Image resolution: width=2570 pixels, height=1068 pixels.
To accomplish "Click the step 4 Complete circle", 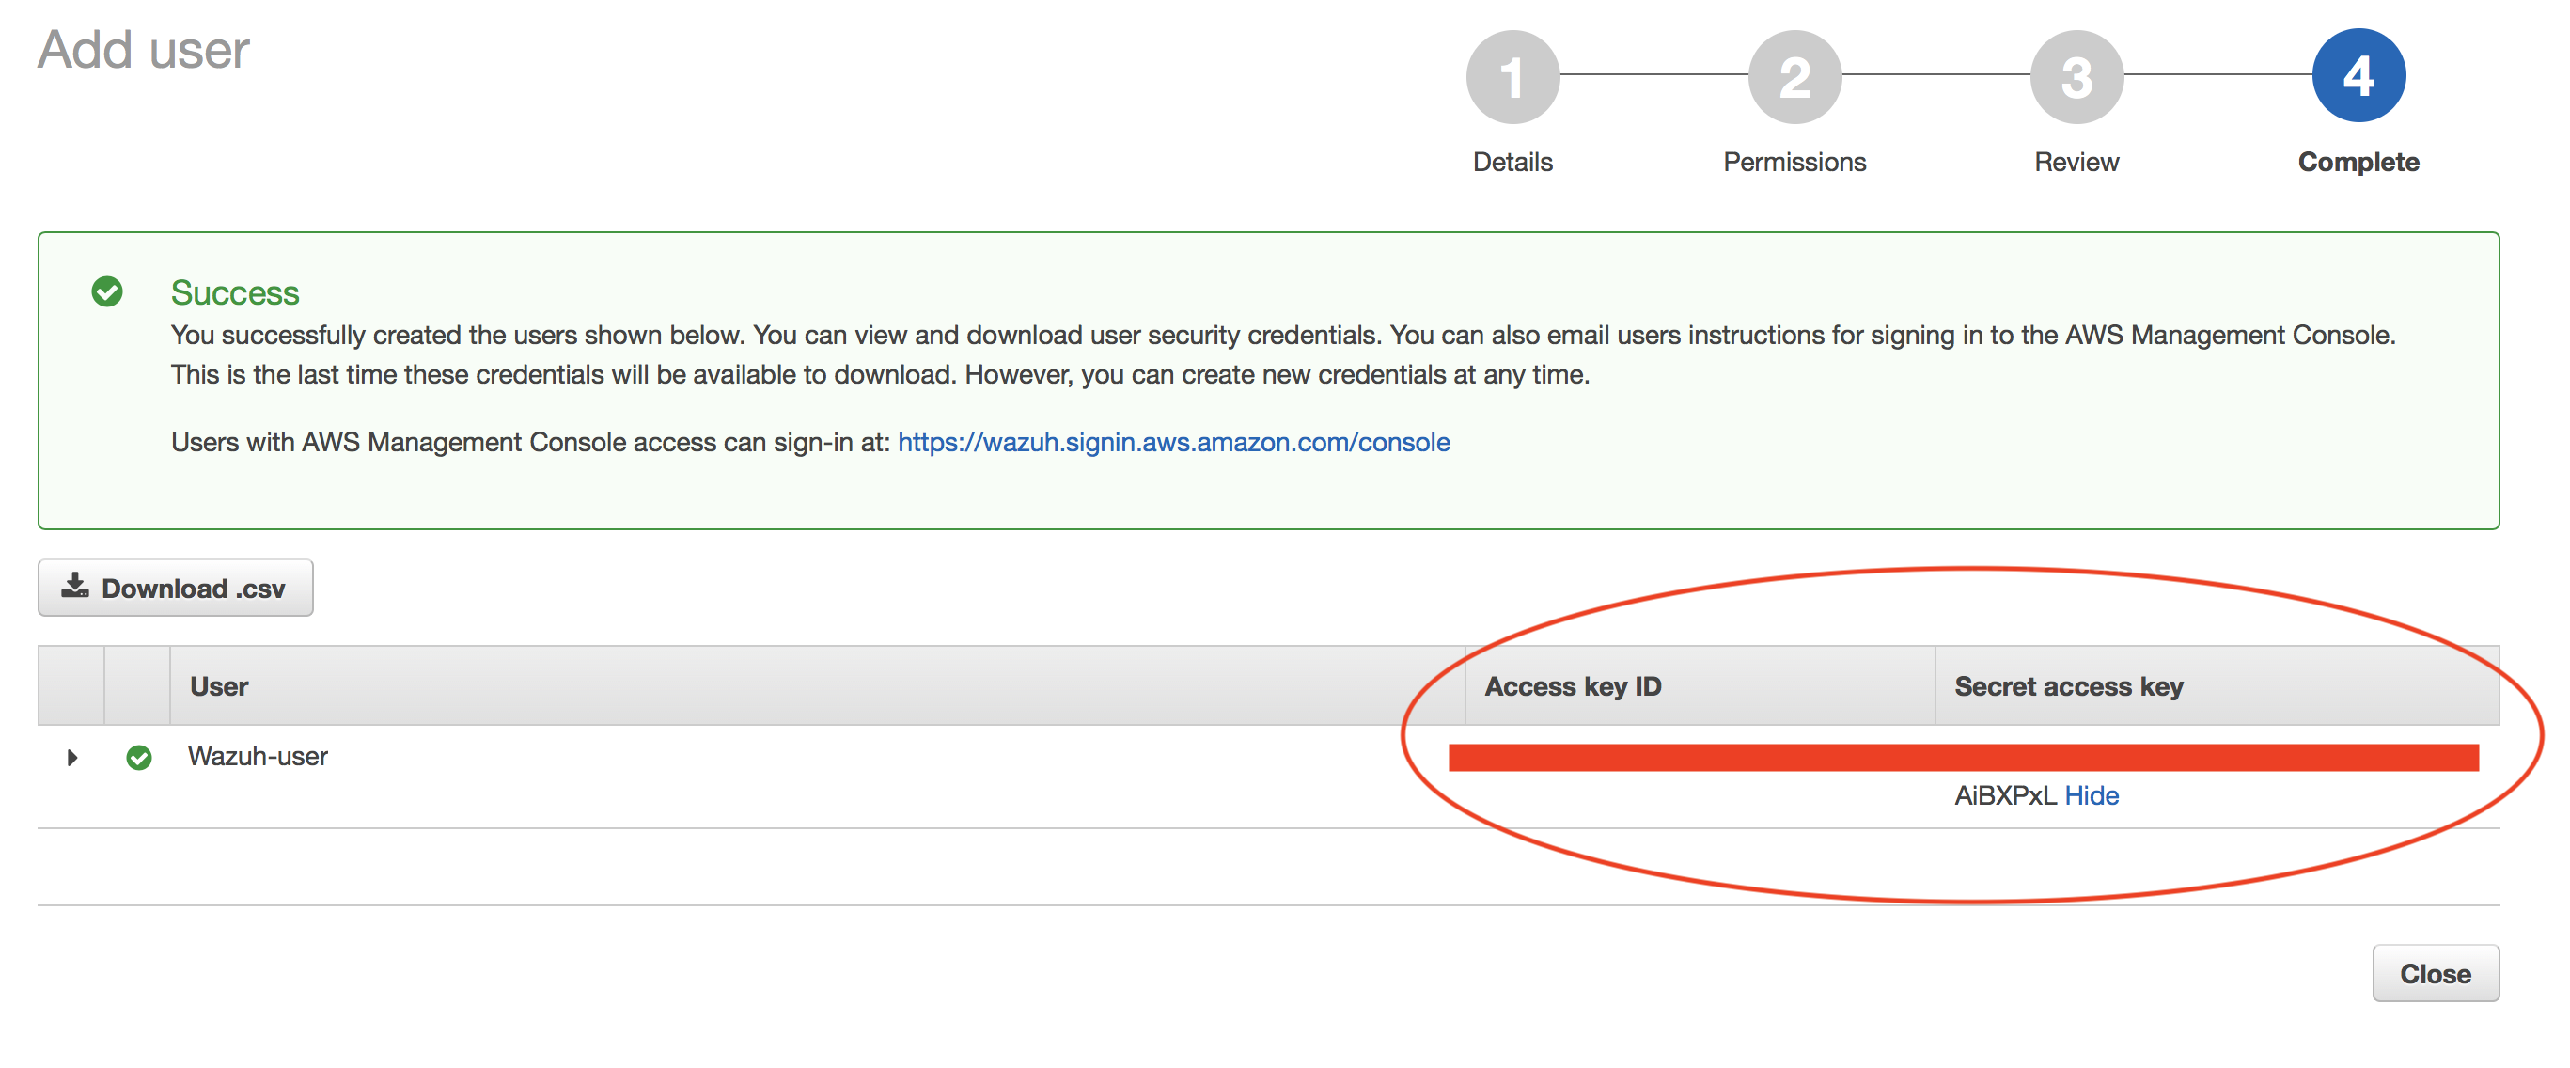I will click(x=2358, y=76).
